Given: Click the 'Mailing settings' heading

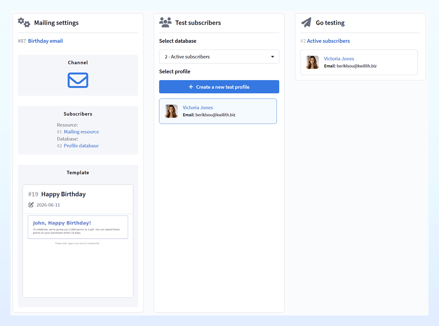Looking at the screenshot, I should coord(56,23).
